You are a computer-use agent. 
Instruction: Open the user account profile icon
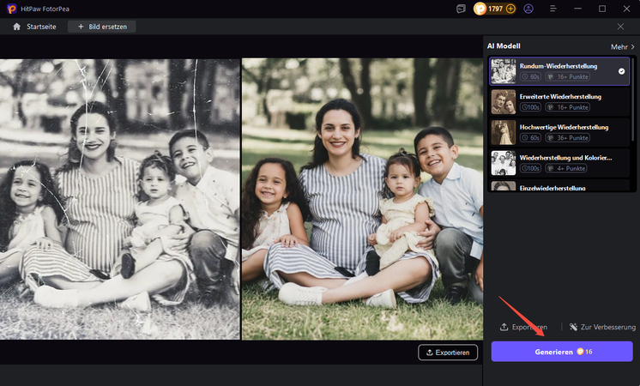(x=528, y=9)
